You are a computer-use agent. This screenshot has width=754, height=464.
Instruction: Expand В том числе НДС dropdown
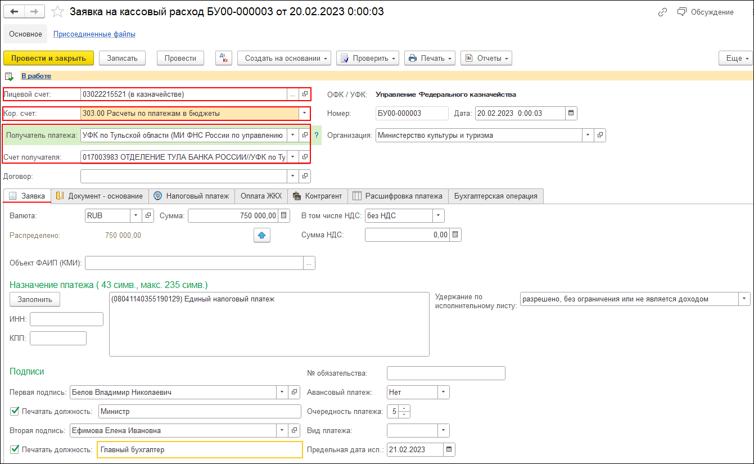pyautogui.click(x=439, y=215)
